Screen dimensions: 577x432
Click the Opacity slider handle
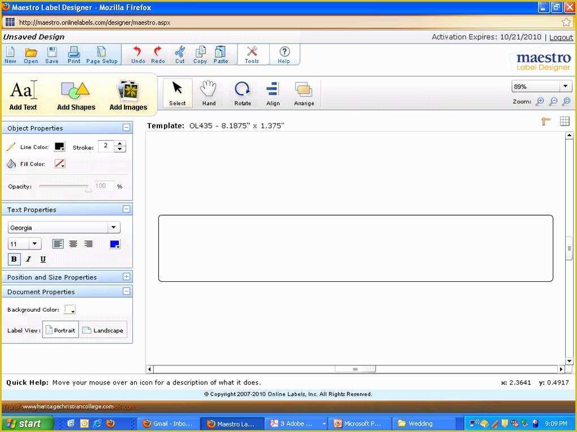tap(88, 189)
